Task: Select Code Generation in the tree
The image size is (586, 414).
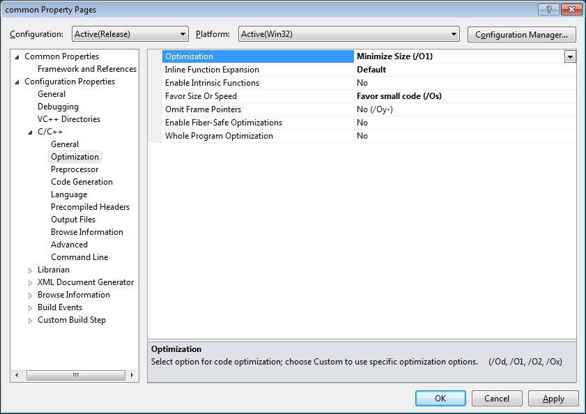Action: 82,182
